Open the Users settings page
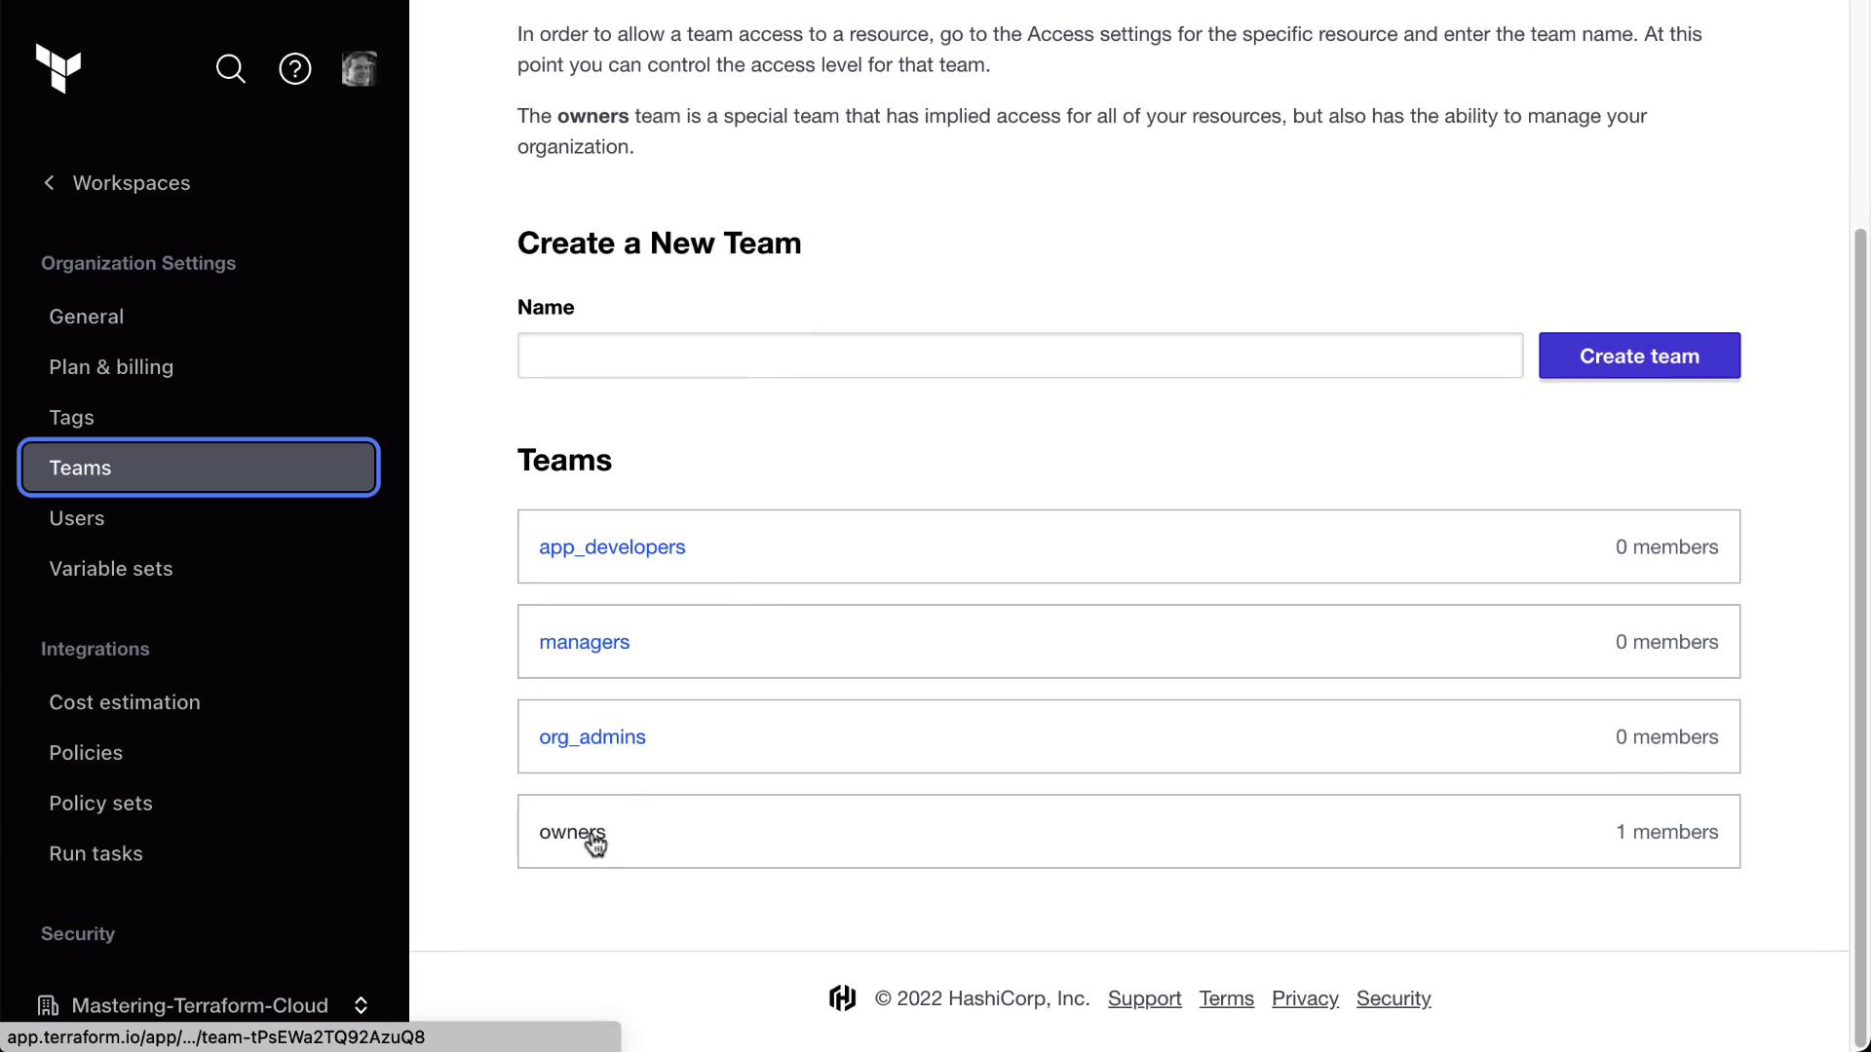The width and height of the screenshot is (1871, 1052). pos(77,518)
